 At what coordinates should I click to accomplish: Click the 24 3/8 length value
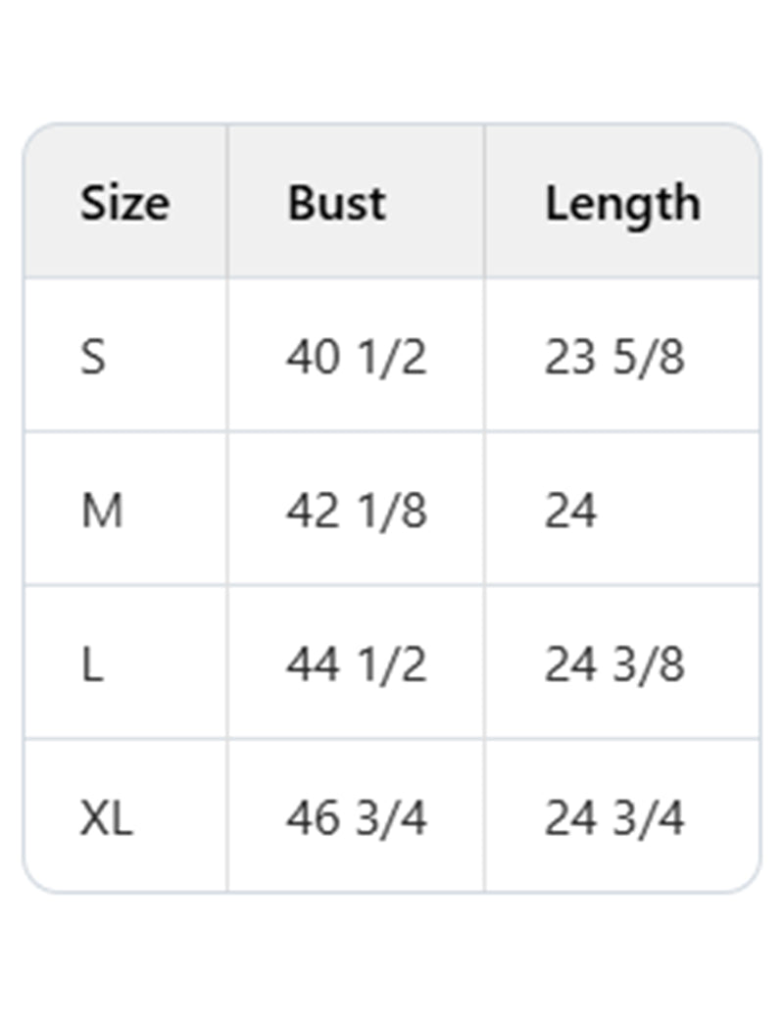[x=614, y=664]
